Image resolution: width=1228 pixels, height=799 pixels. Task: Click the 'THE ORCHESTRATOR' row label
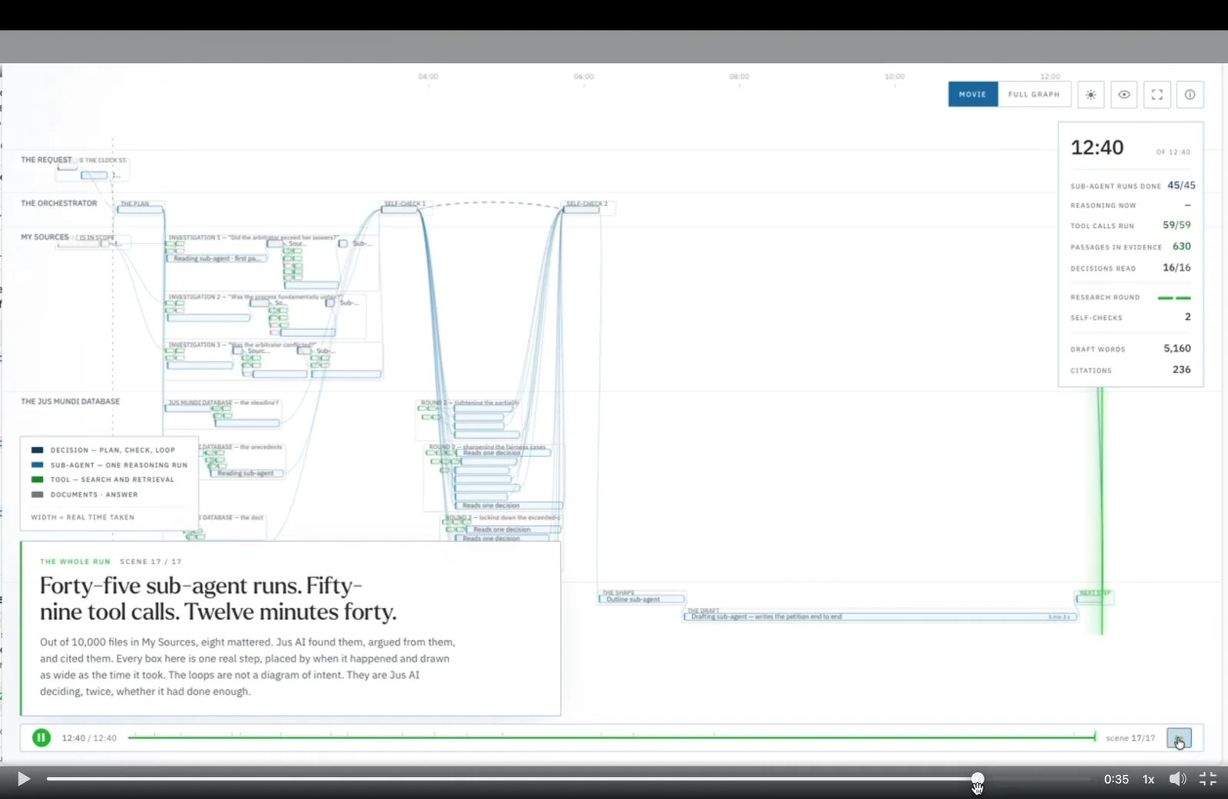click(x=59, y=203)
